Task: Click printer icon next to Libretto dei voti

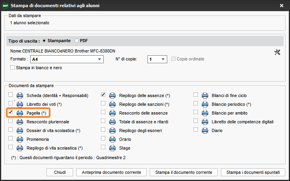Action: pos(20,104)
